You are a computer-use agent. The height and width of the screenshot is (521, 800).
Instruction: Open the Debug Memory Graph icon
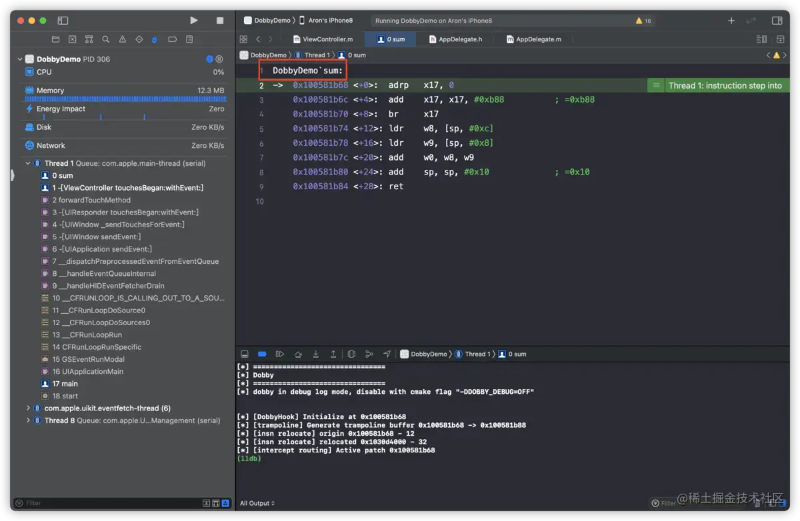(x=369, y=354)
